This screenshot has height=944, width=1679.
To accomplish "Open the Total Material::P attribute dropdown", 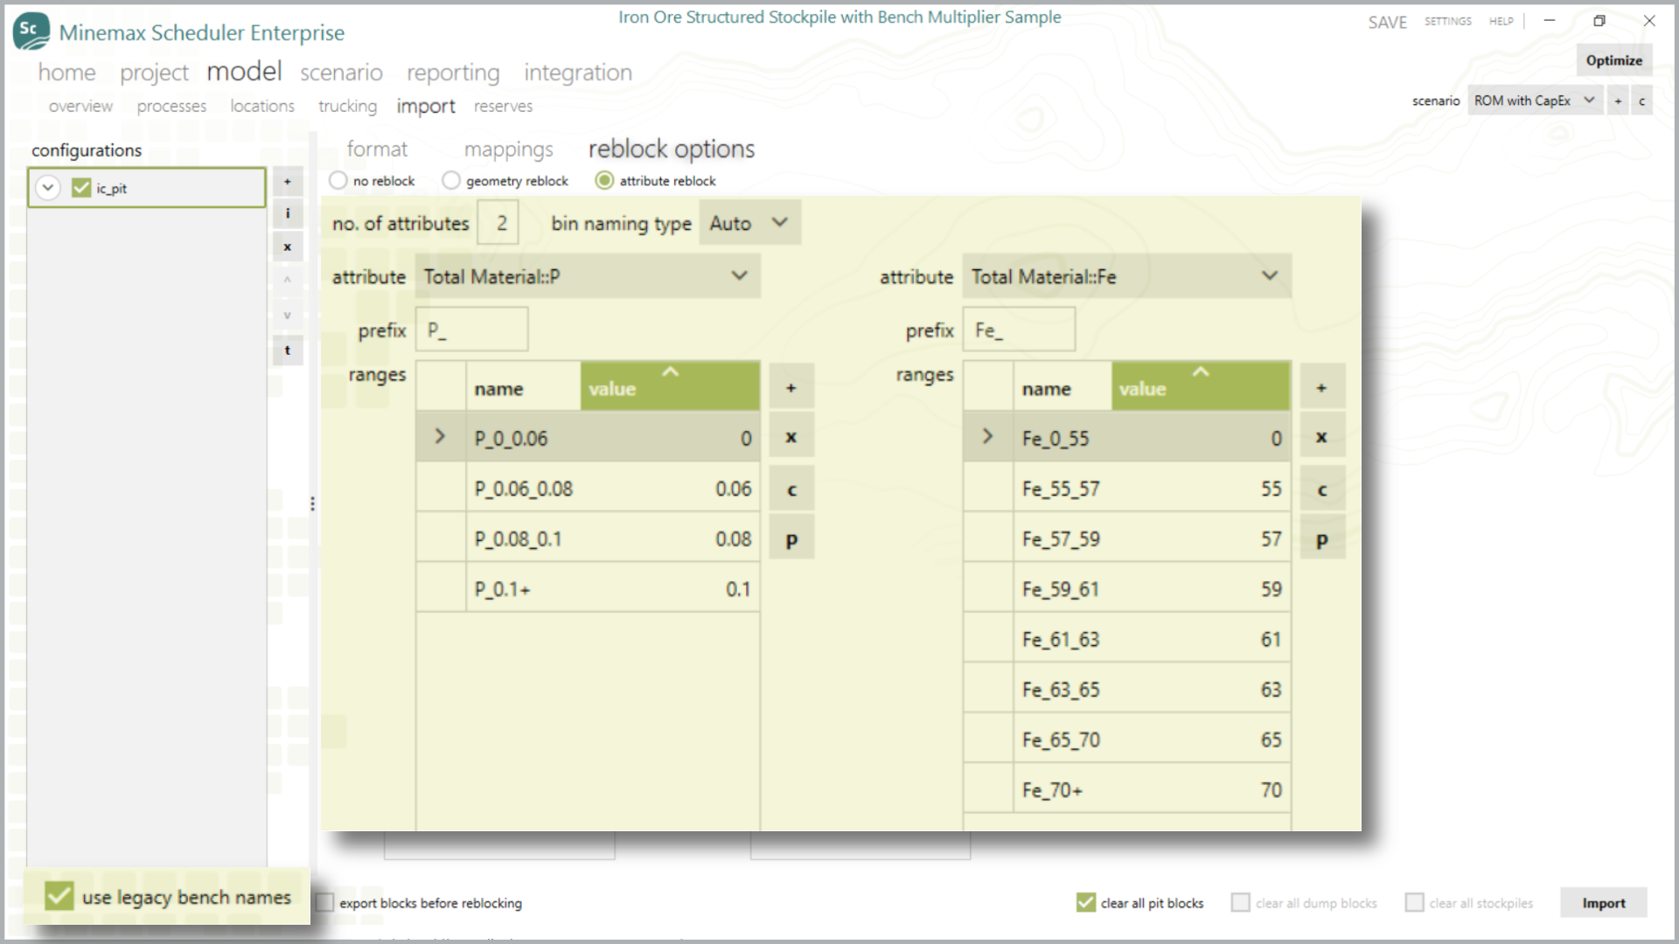I will [588, 276].
